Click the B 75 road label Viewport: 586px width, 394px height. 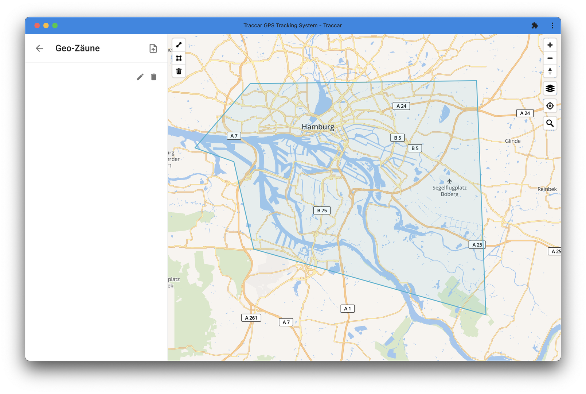pos(322,210)
